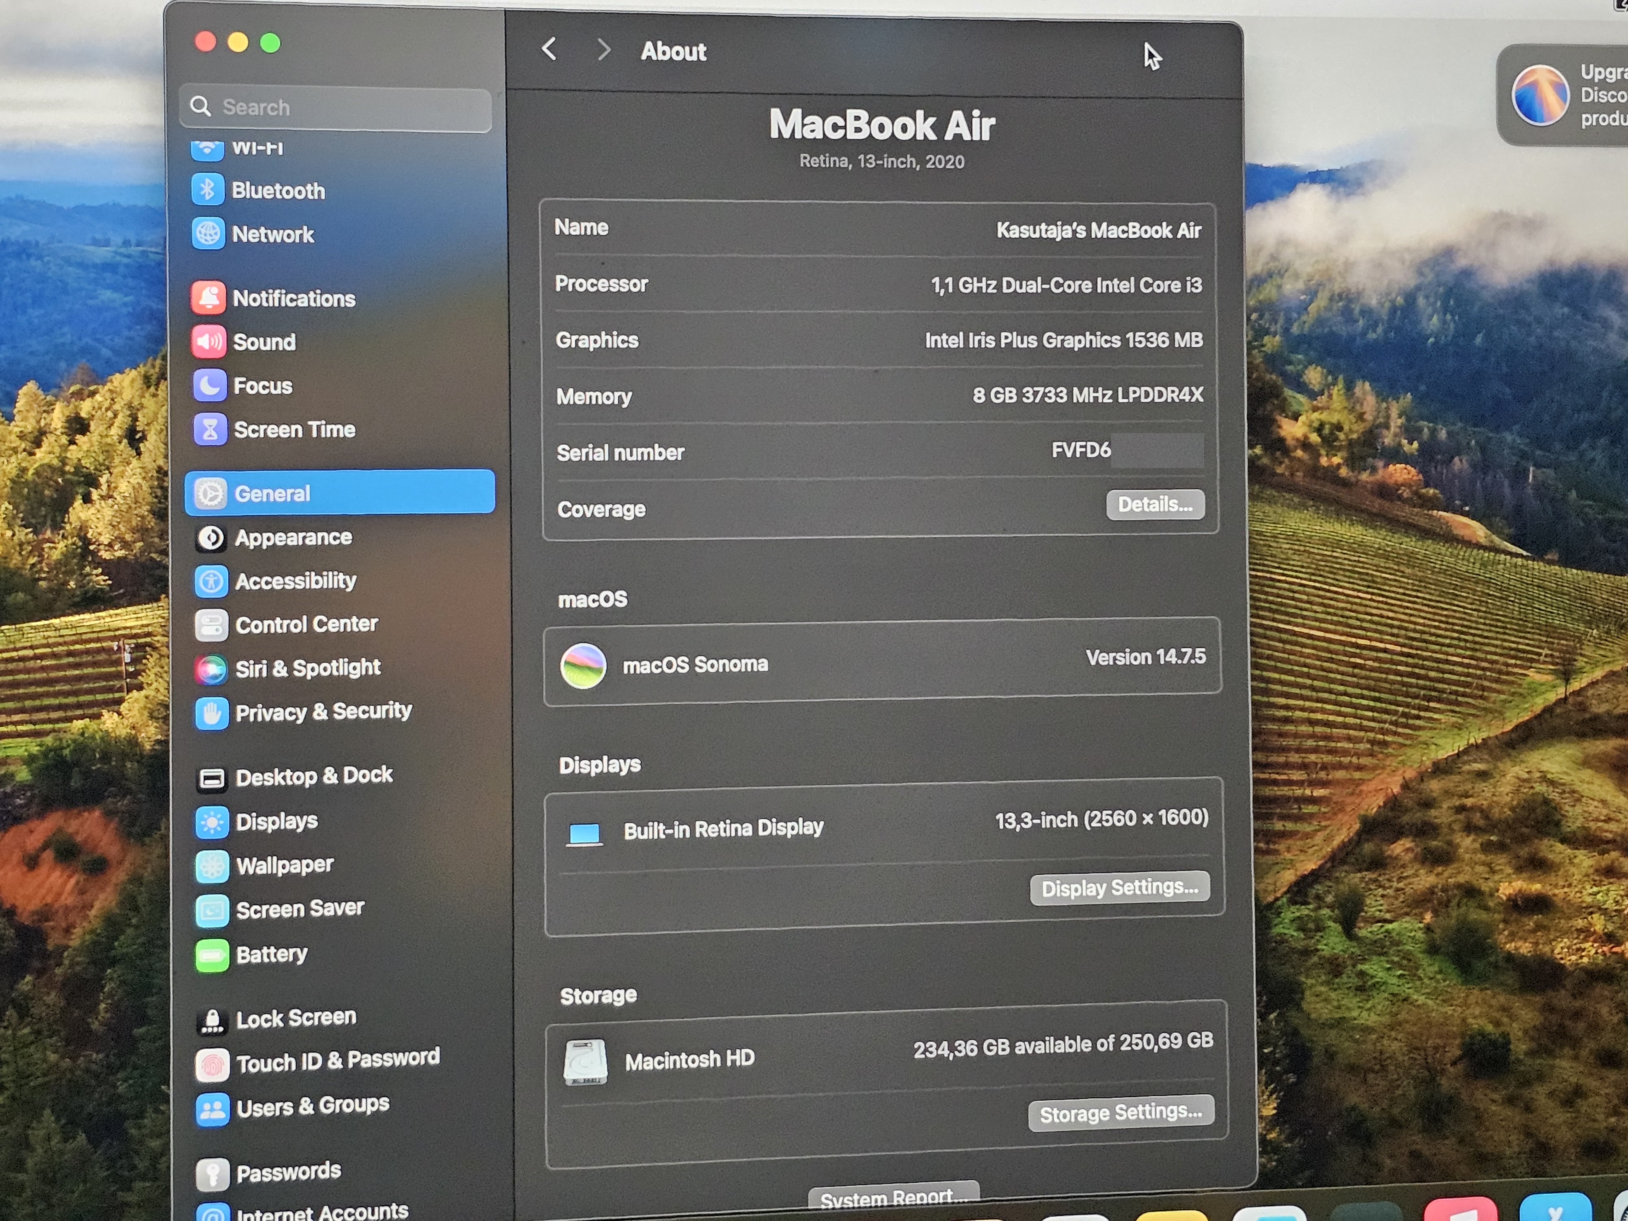Open Sound settings
Screen dimensions: 1628x1221
[x=244, y=341]
